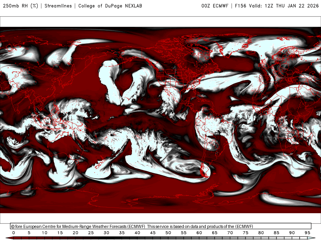Image resolution: width=321 pixels, height=240 pixels.
Task: Click the "Valid: 12Z THU JAN 22 2026" text
Action: pyautogui.click(x=284, y=6)
